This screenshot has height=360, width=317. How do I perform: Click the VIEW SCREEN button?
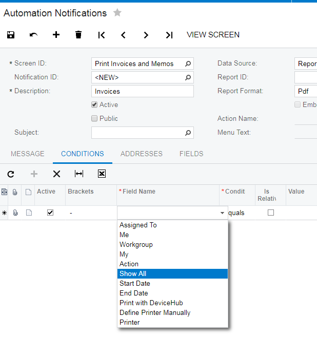213,35
